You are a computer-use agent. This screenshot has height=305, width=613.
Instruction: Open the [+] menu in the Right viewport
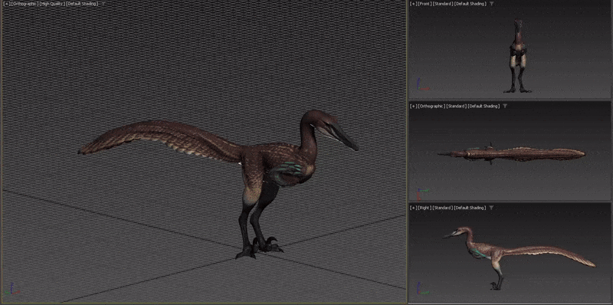413,208
